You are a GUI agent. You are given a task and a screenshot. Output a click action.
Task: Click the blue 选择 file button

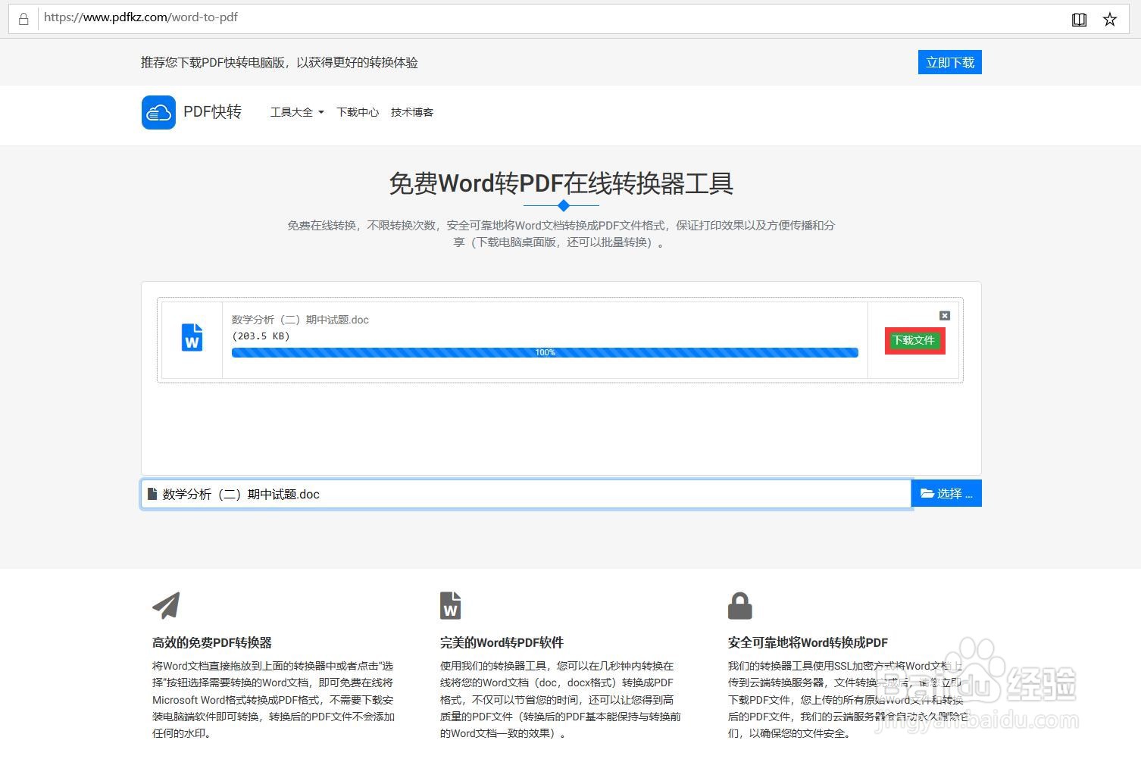click(x=946, y=493)
